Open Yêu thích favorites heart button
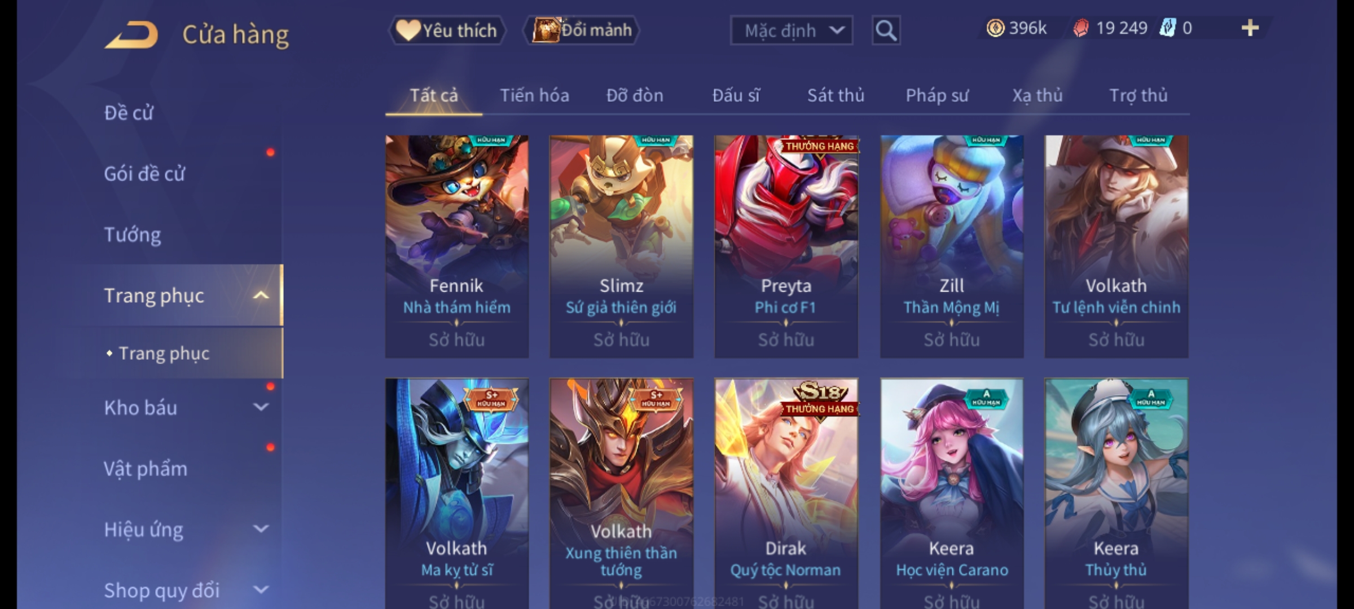Viewport: 1354px width, 609px height. click(447, 30)
